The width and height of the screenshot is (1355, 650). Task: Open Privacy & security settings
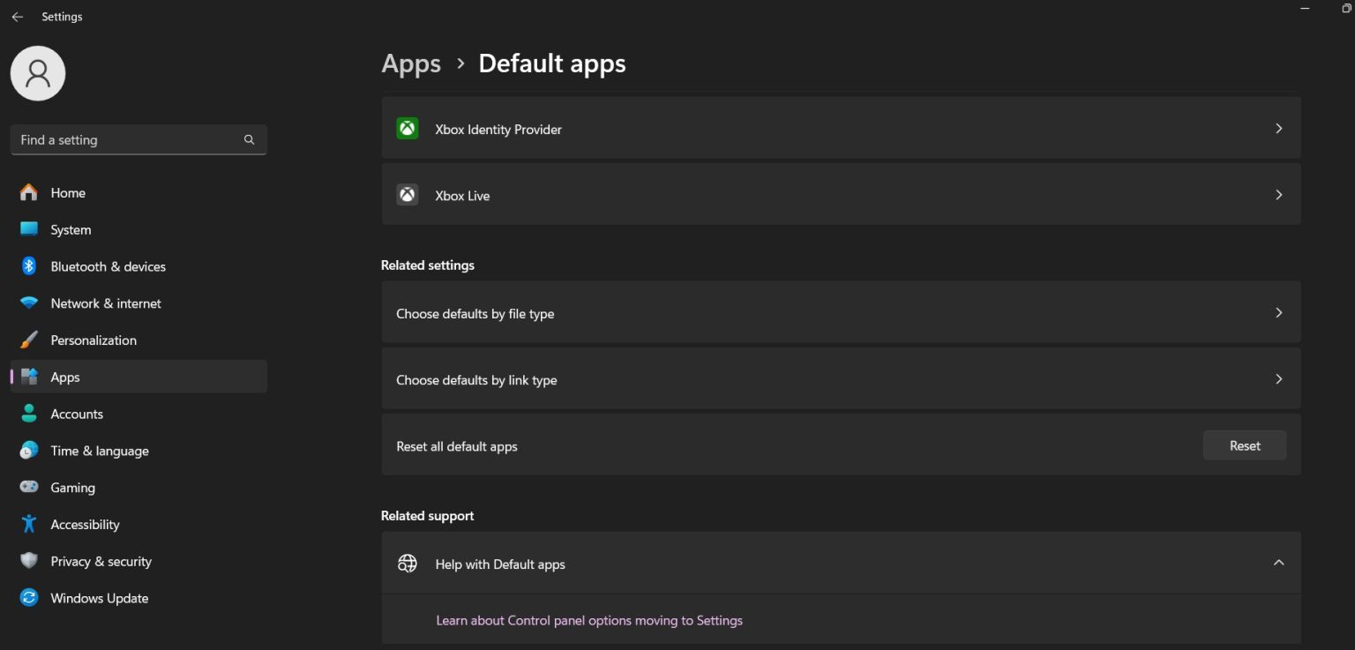pyautogui.click(x=101, y=561)
